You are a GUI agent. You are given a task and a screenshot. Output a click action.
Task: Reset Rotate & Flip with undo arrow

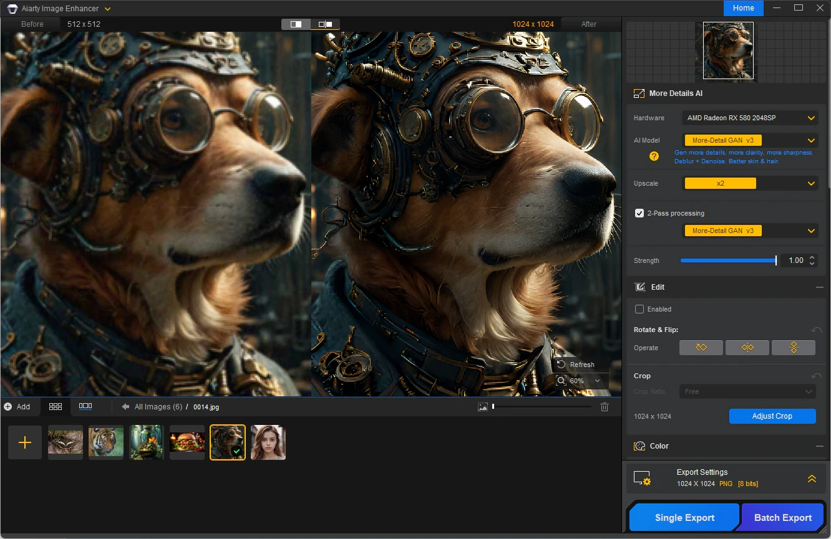tap(816, 330)
